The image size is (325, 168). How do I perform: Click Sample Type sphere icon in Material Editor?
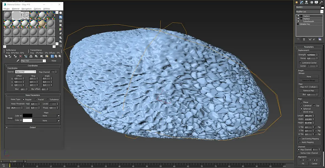click(61, 13)
